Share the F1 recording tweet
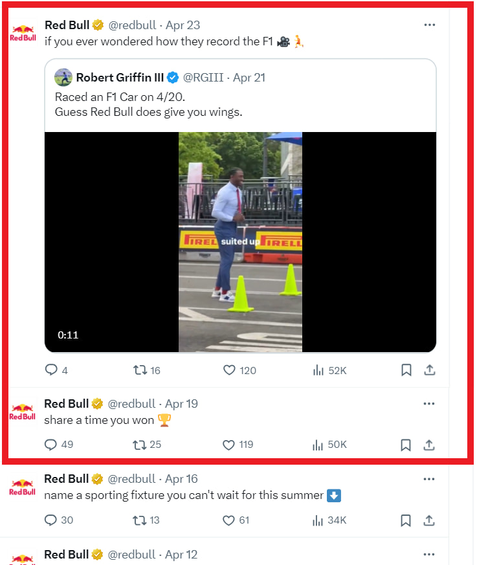Image resolution: width=477 pixels, height=565 pixels. 429,370
